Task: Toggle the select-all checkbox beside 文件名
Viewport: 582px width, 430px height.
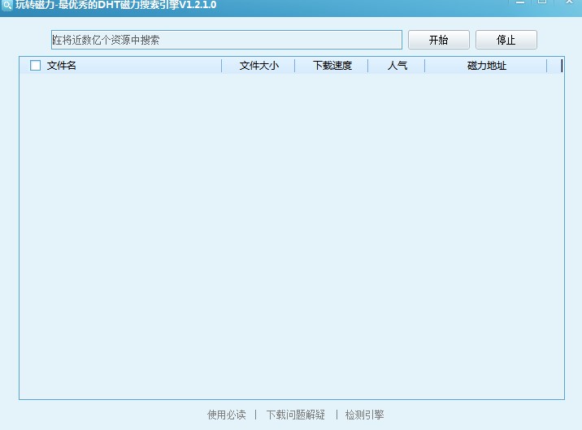Action: (x=35, y=66)
